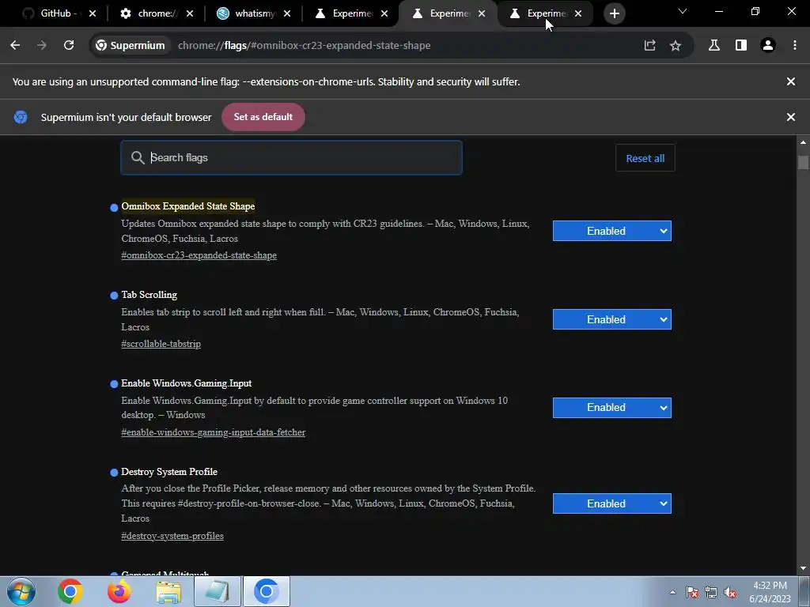This screenshot has width=810, height=607.
Task: Click the page scrollbar thumb
Action: 803,162
